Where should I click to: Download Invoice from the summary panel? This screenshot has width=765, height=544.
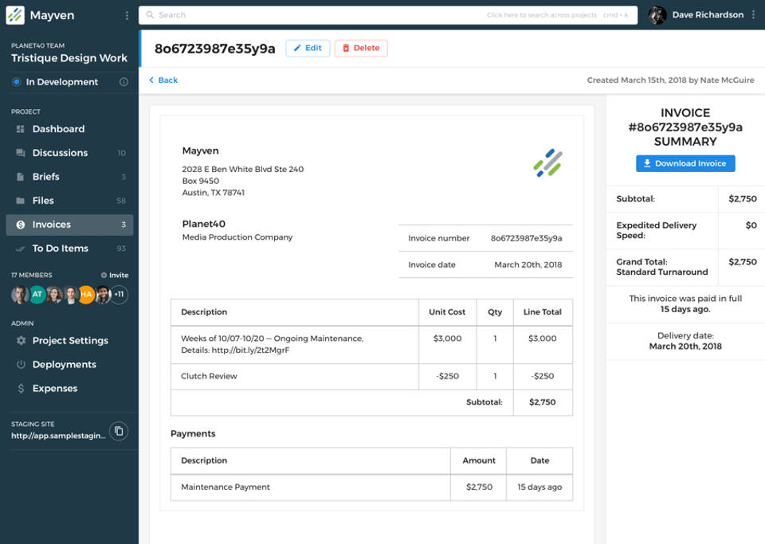point(685,163)
